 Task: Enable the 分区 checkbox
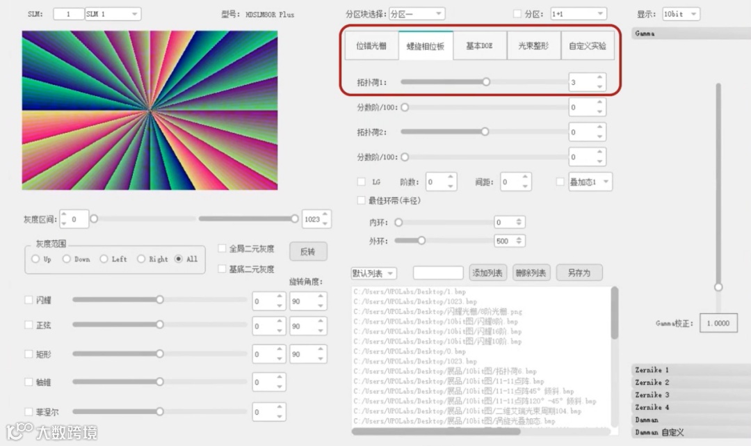point(517,14)
